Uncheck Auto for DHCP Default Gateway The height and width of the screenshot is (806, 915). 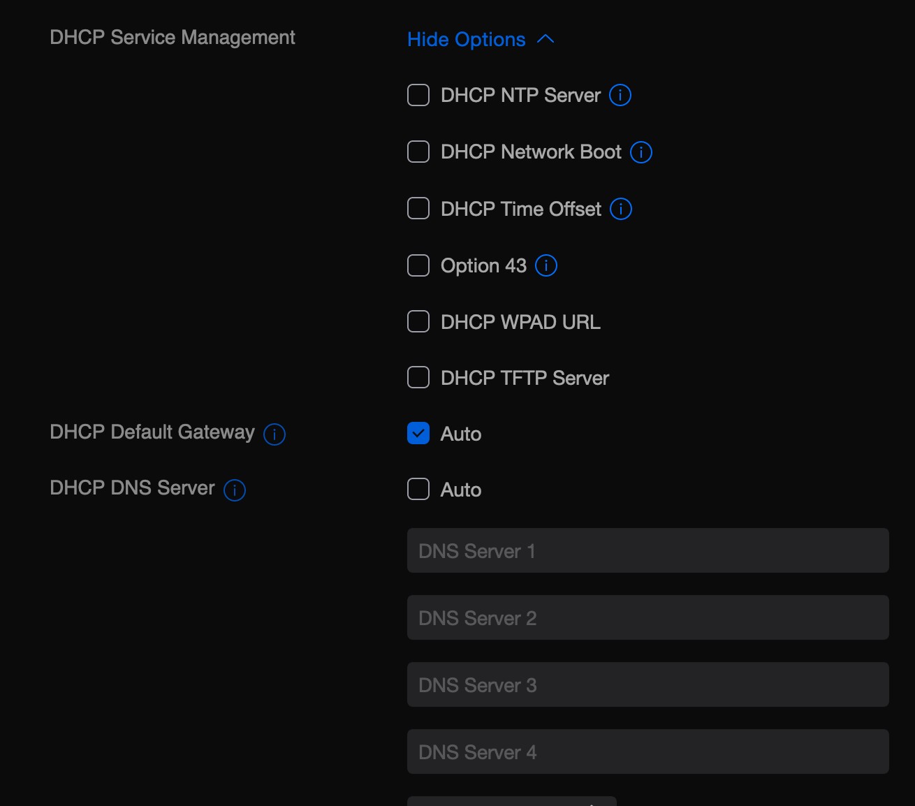(418, 433)
